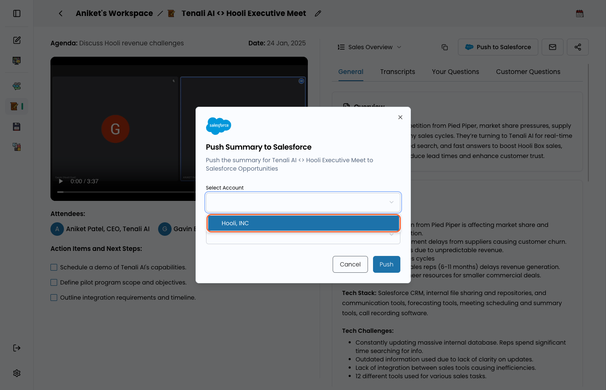Screen dimensions: 606x390
Task: Open the Select Account combo box
Action: point(303,202)
